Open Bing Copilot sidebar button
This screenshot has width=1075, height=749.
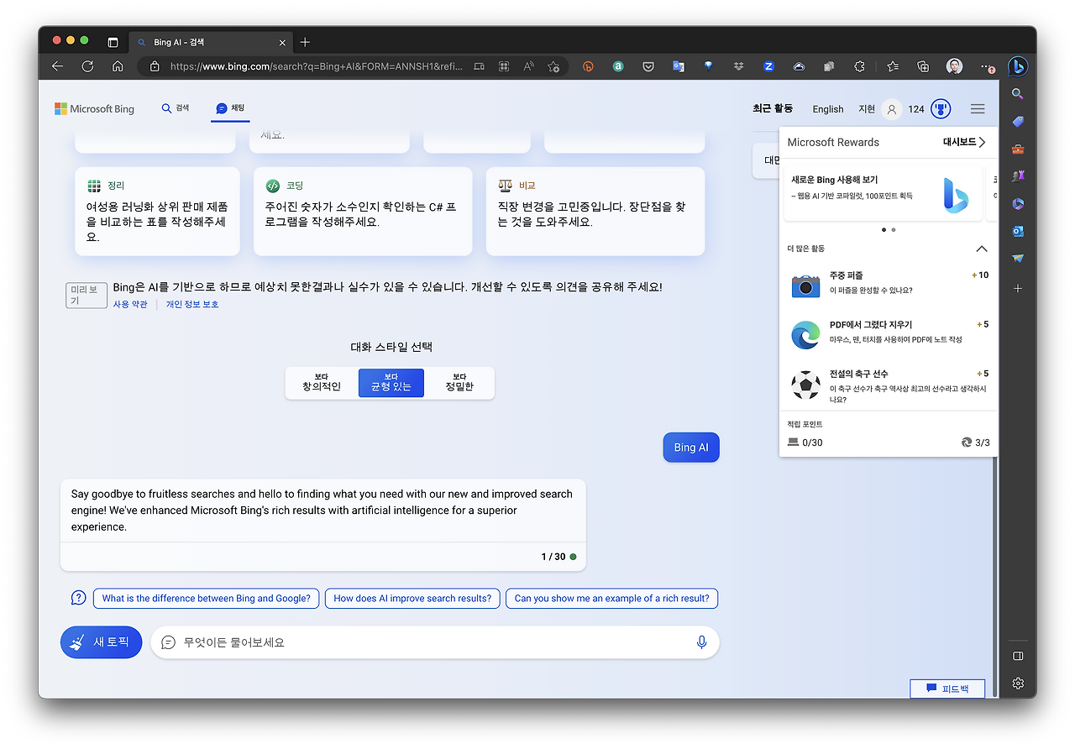coord(1018,66)
